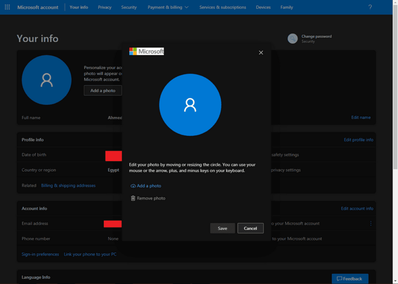This screenshot has height=284, width=398.
Task: Click the key icon beside Change password
Action: tap(292, 38)
